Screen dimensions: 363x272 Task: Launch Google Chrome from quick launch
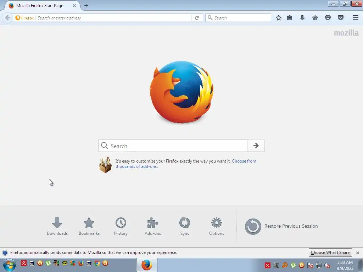97,263
